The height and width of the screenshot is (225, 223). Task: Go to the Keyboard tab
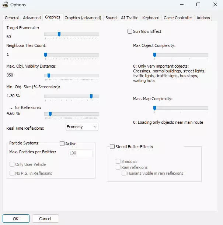[151, 18]
